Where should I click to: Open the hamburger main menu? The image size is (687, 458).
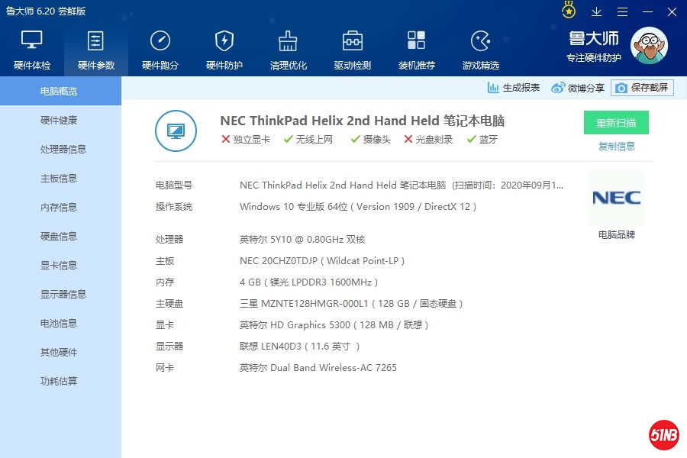623,11
